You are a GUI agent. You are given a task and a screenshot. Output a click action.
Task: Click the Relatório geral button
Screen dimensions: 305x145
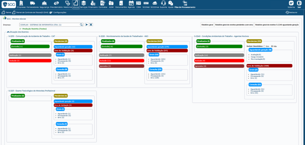click(207, 25)
